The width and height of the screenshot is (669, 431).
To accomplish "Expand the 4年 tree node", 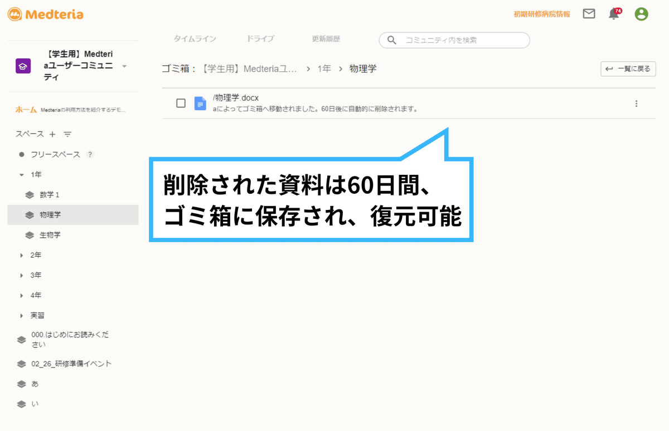I will [22, 295].
